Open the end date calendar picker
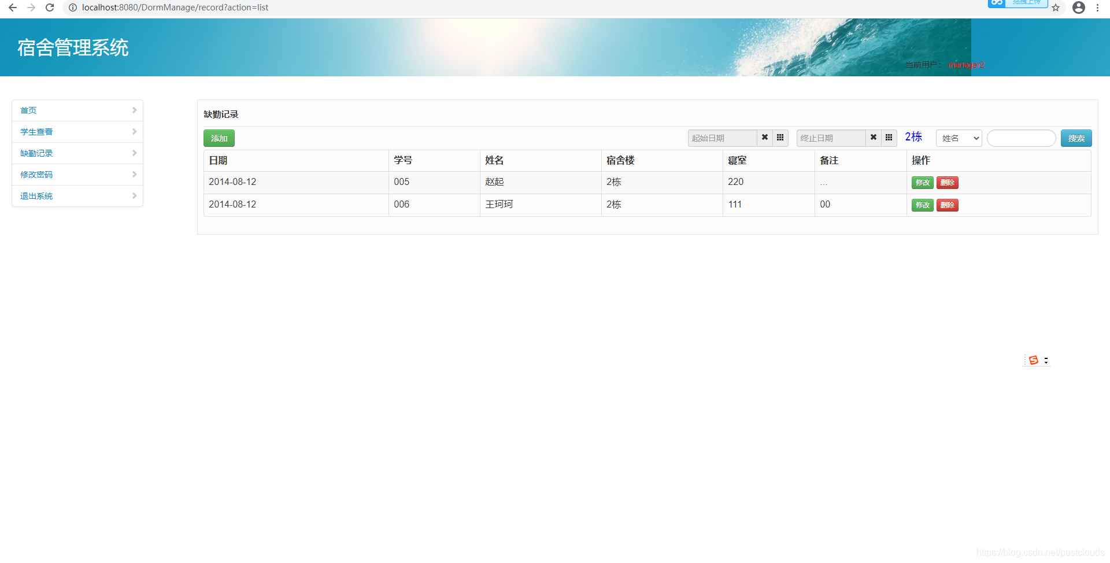Viewport: 1110px width, 563px height. coord(889,138)
